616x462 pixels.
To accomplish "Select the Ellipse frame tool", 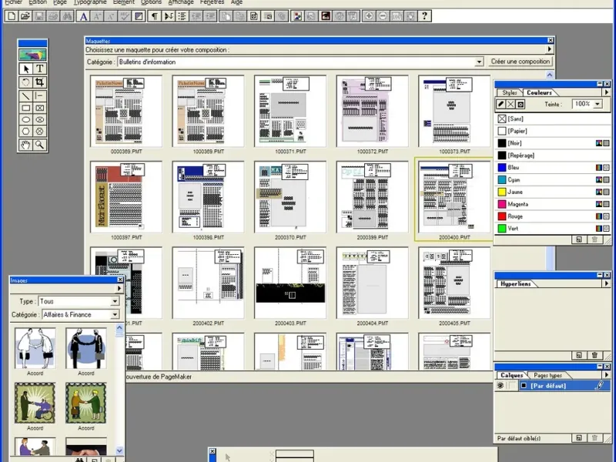I will tap(40, 119).
